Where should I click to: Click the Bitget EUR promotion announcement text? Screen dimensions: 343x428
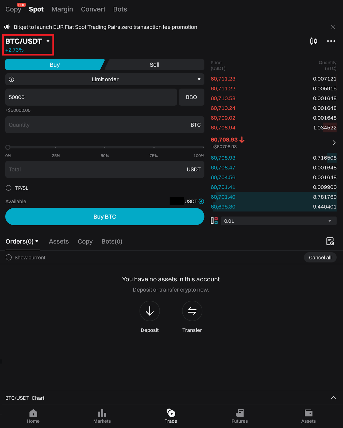click(106, 27)
